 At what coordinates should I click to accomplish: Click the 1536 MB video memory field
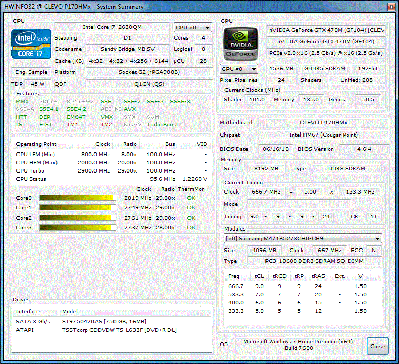pyautogui.click(x=281, y=69)
